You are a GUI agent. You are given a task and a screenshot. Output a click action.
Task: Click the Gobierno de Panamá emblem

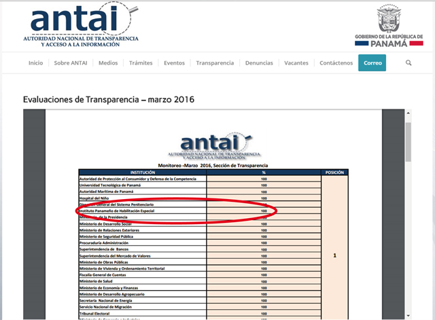coord(389,26)
